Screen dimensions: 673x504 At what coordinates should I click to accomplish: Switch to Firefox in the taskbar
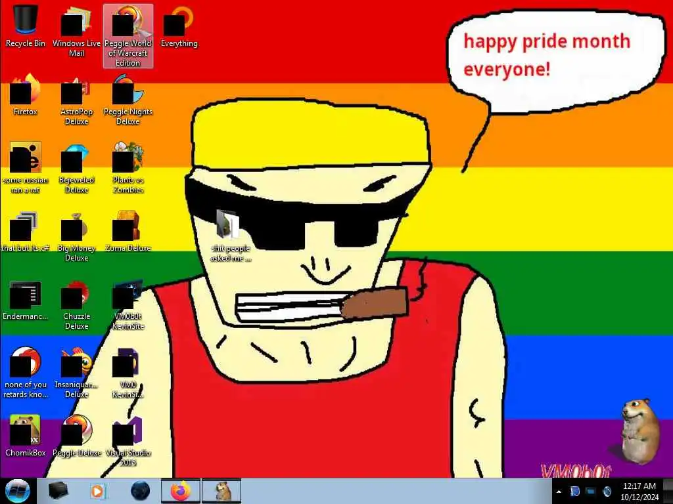pyautogui.click(x=180, y=491)
